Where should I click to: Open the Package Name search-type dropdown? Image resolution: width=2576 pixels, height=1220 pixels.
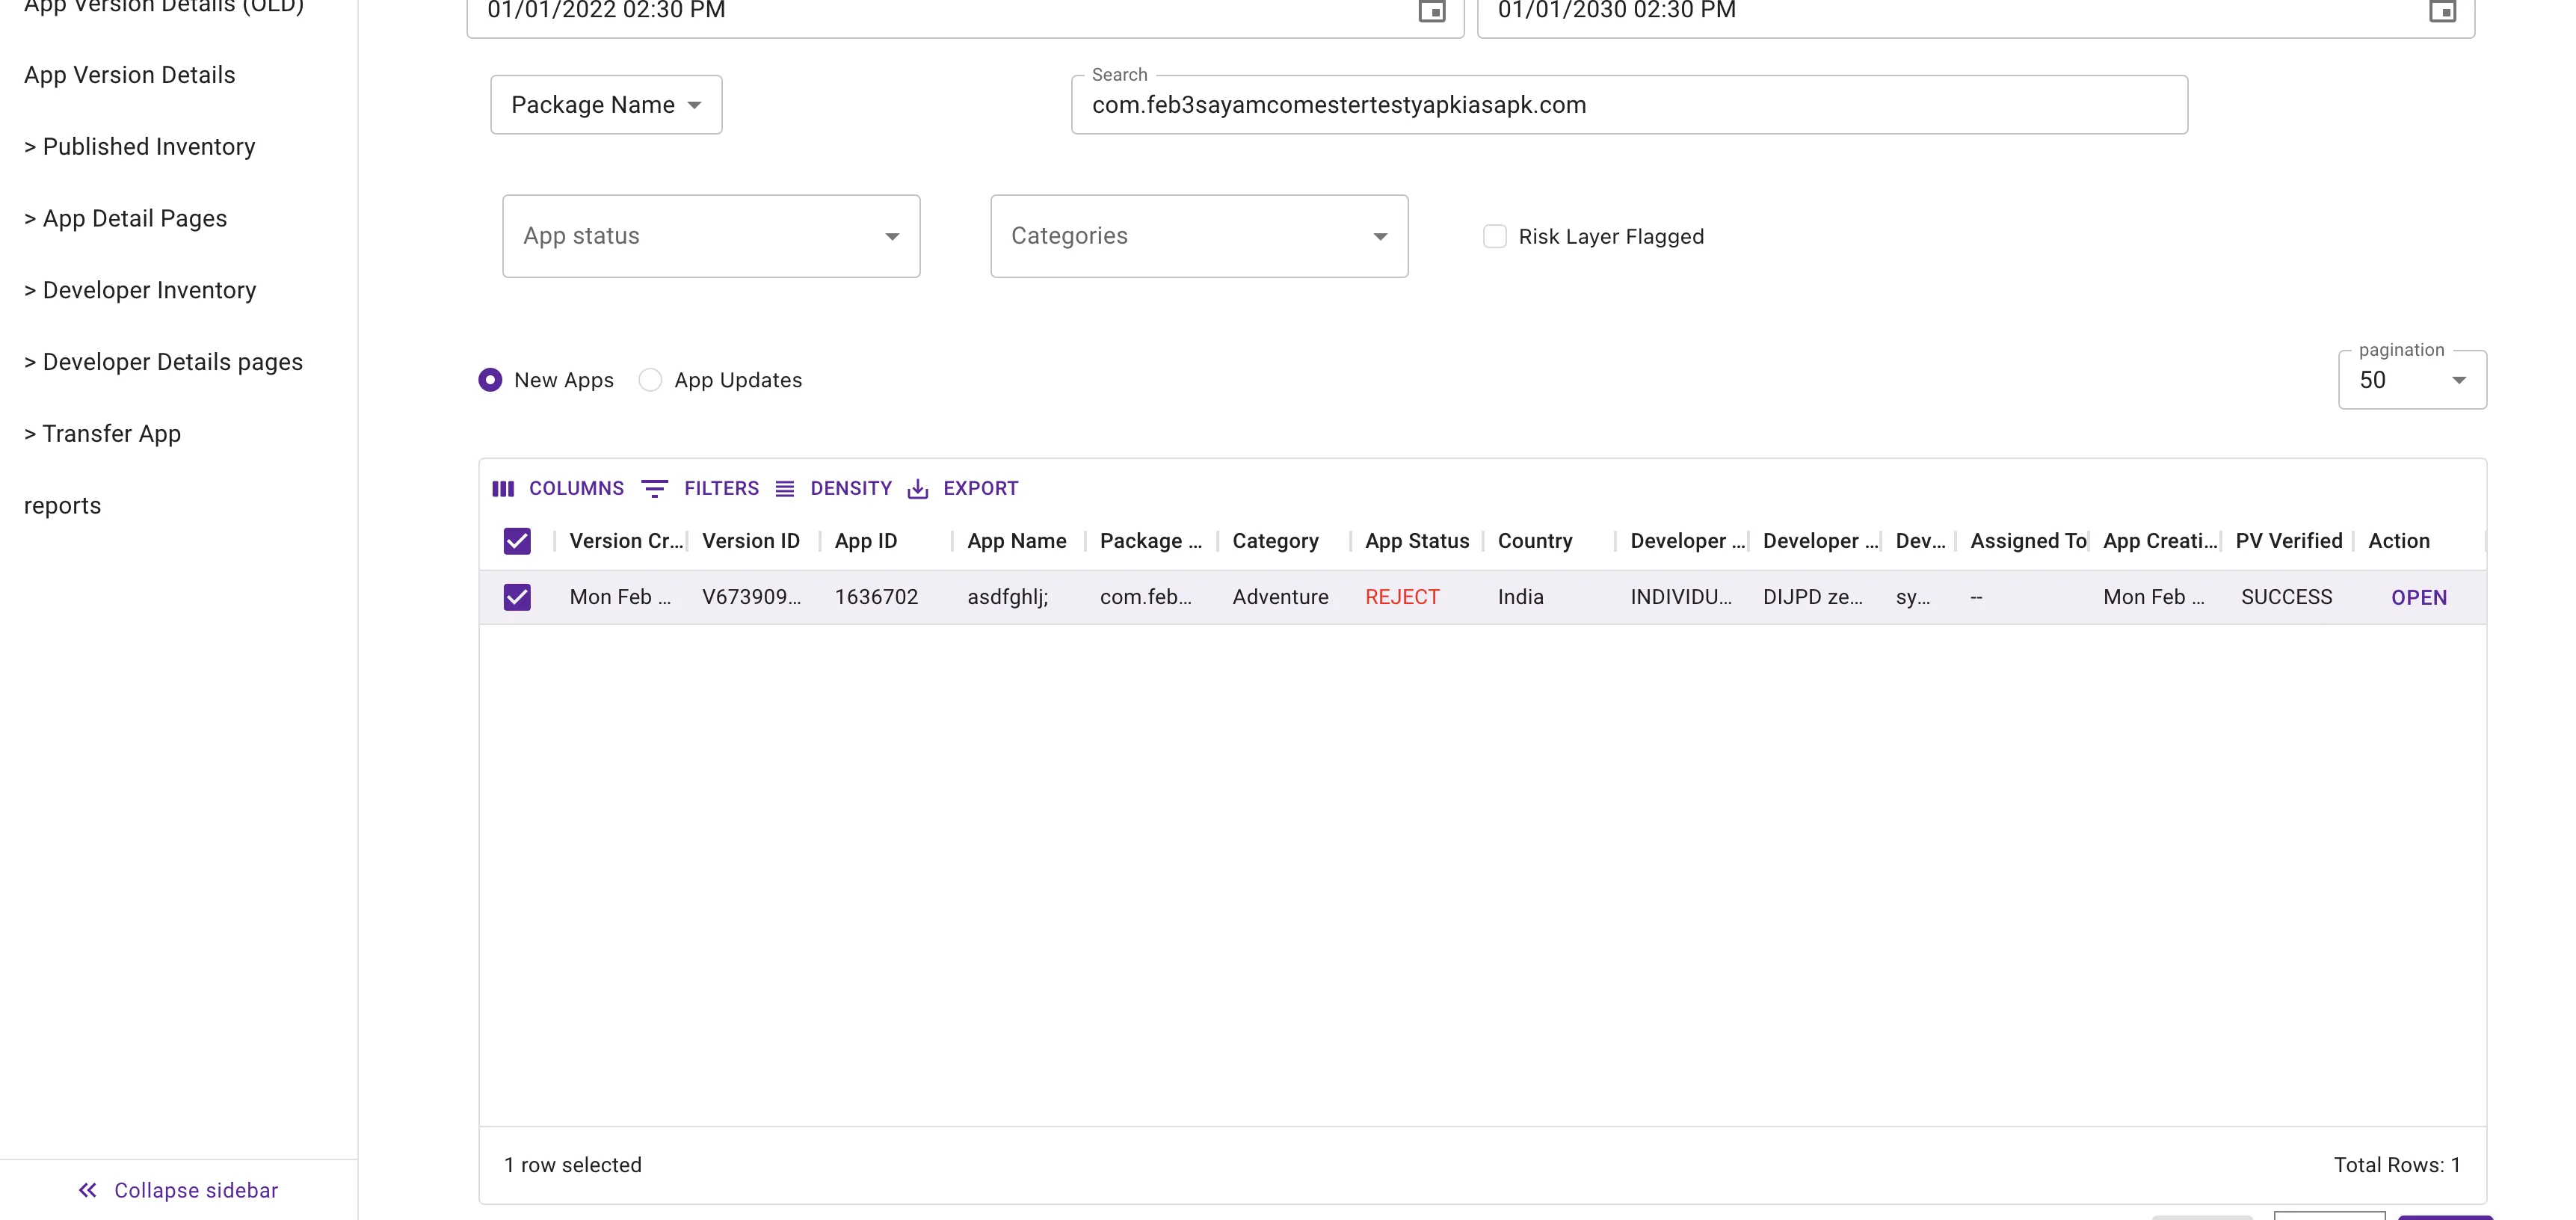(x=606, y=105)
